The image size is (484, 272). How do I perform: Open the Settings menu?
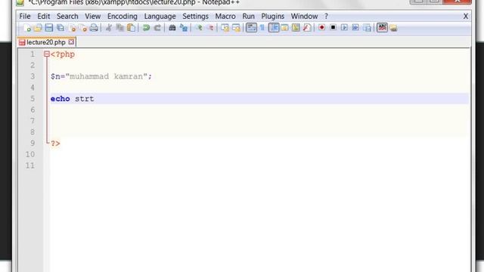pos(195,16)
